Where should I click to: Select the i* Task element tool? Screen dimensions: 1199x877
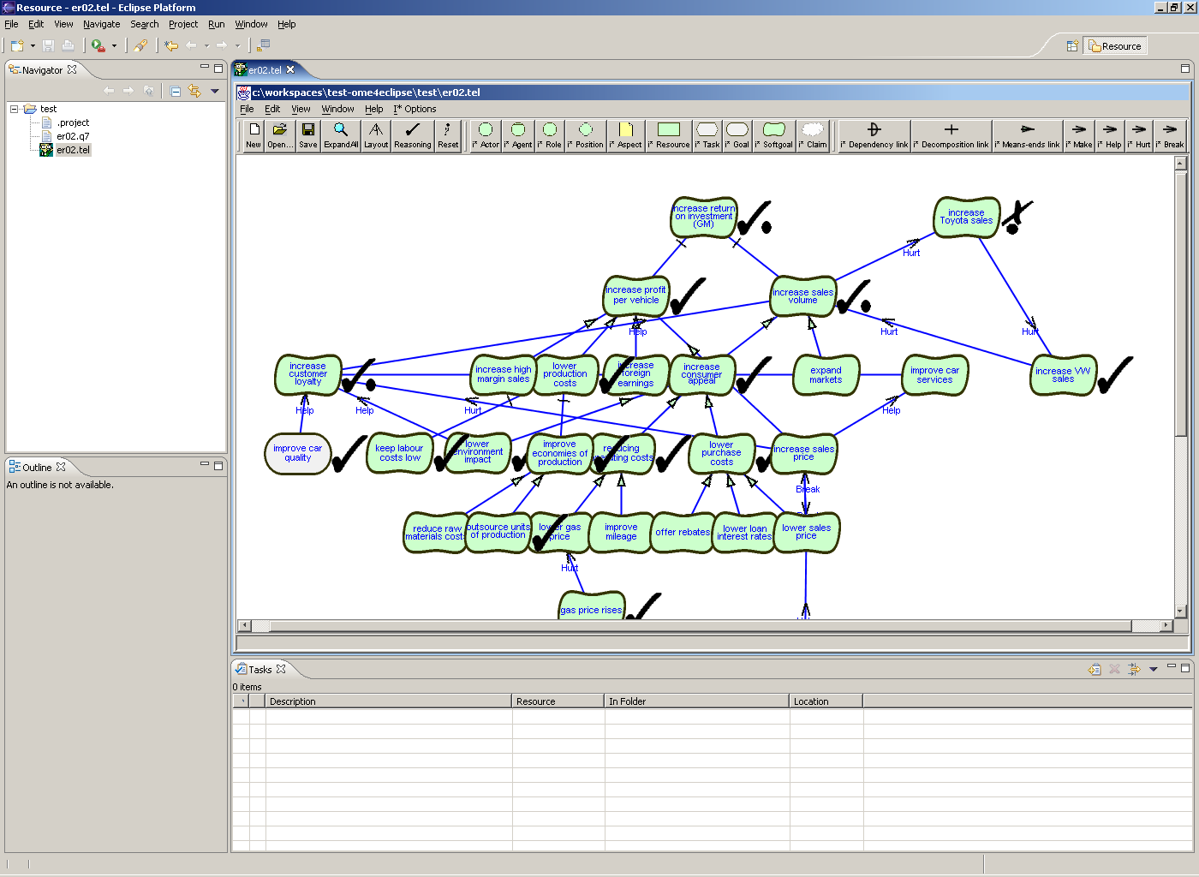[707, 135]
